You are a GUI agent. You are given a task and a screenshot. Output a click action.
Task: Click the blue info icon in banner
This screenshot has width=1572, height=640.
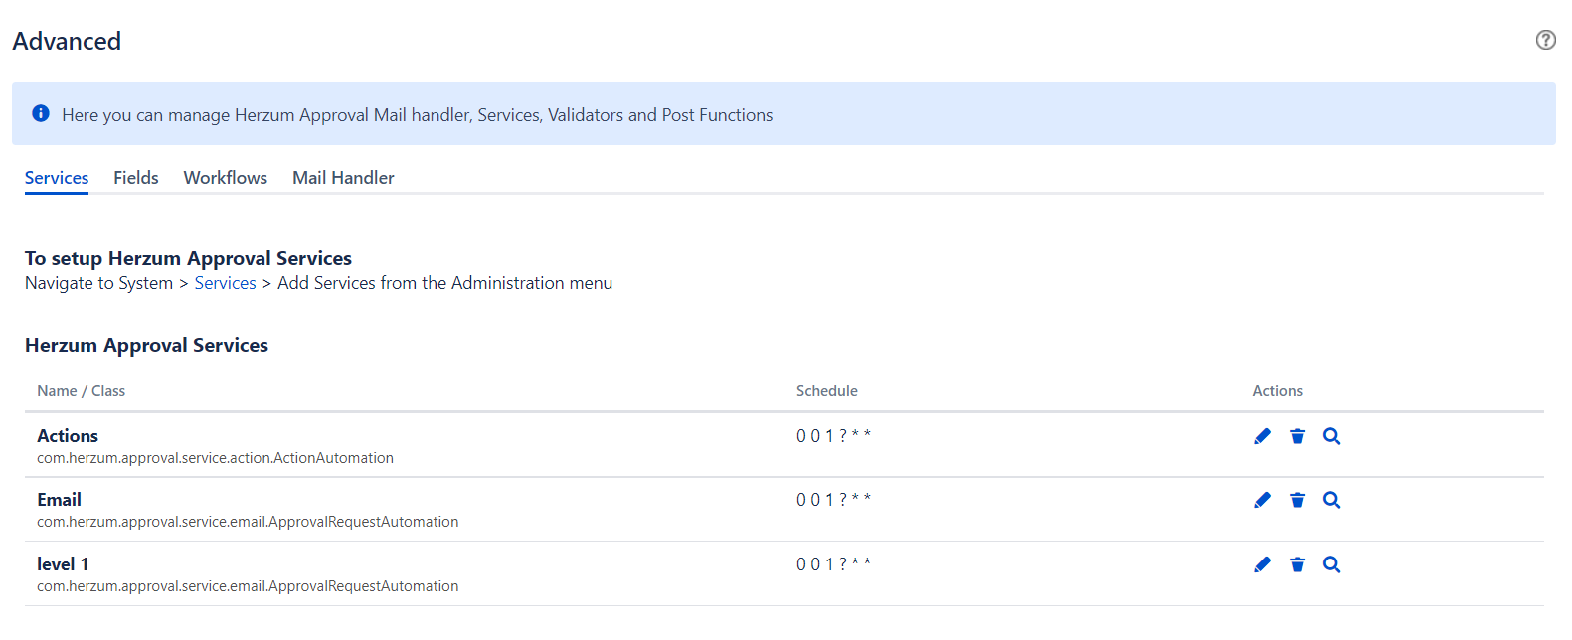click(x=41, y=113)
